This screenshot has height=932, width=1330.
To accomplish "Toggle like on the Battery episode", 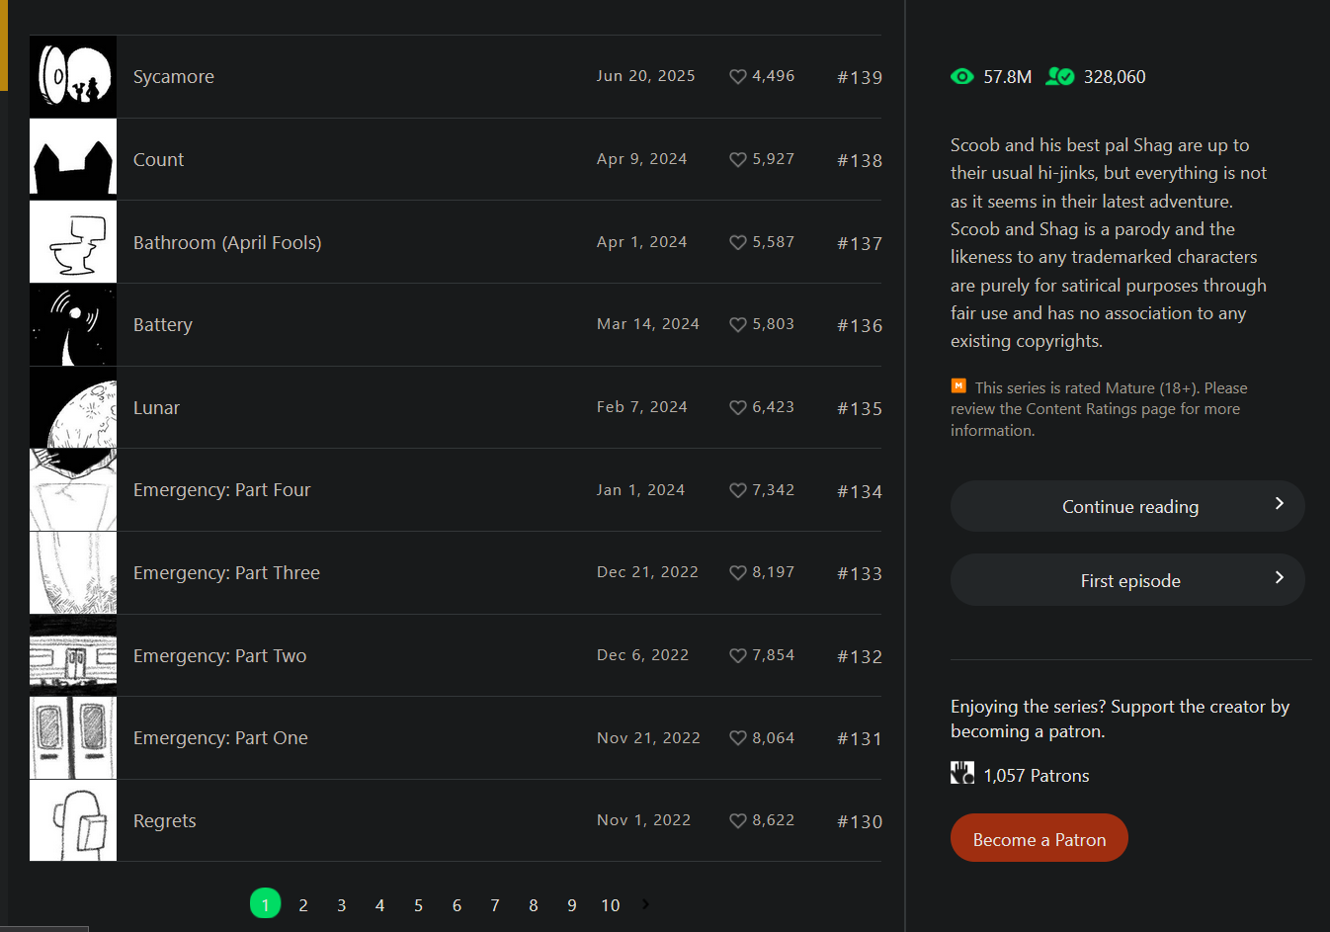I will click(737, 325).
